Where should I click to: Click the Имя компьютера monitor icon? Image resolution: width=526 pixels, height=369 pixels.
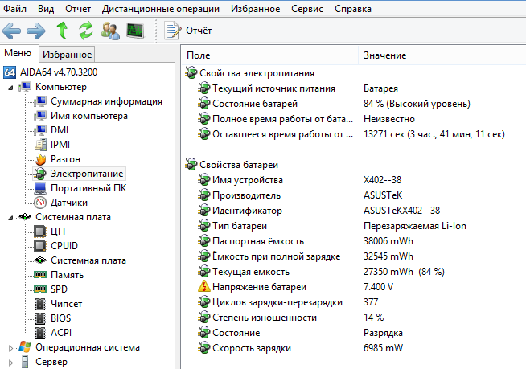point(40,116)
